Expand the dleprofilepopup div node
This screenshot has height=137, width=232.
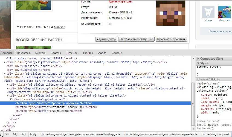(8, 88)
